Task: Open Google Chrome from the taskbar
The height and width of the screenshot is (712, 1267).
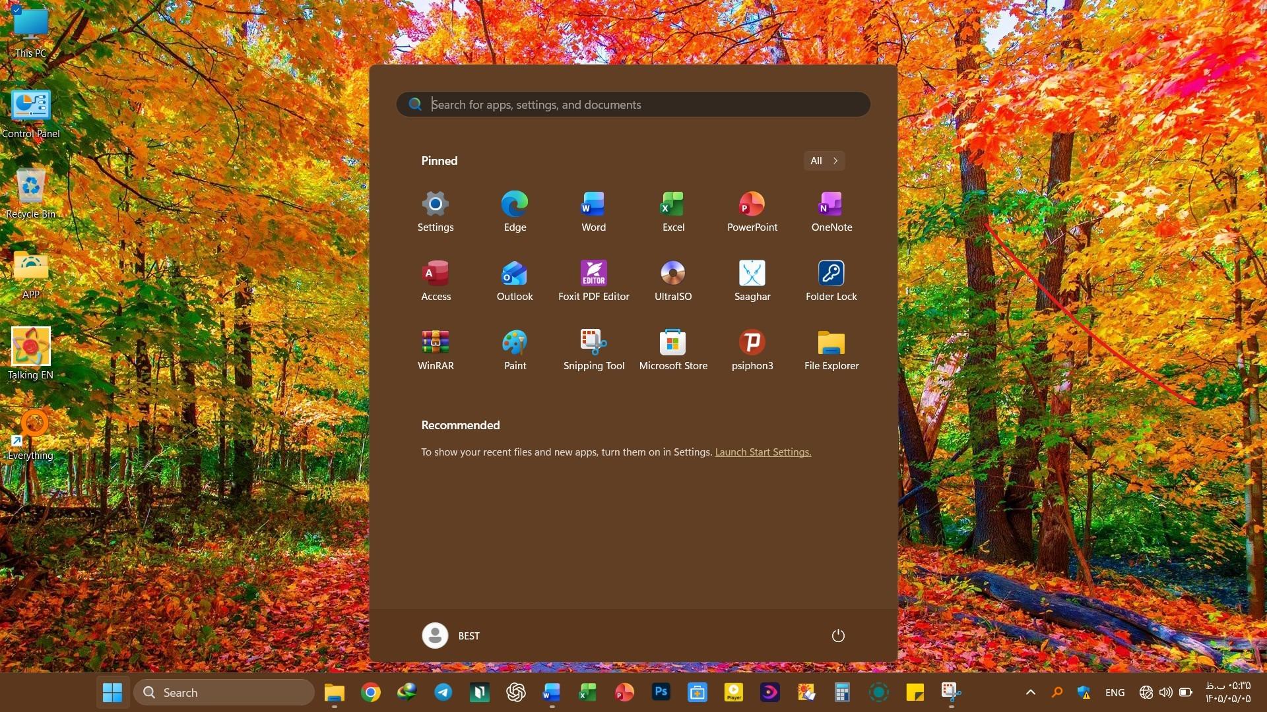Action: [x=371, y=692]
